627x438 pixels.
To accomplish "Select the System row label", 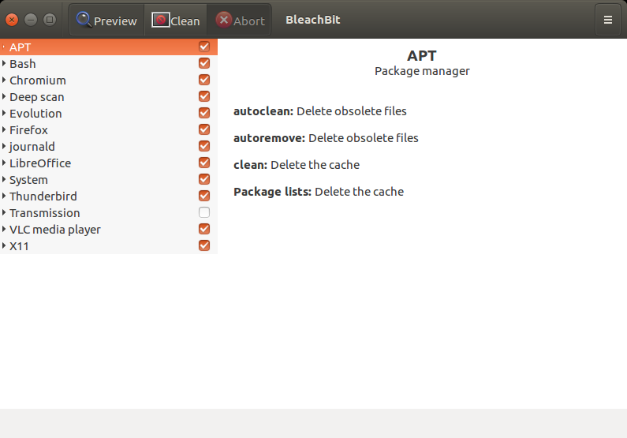I will point(29,180).
